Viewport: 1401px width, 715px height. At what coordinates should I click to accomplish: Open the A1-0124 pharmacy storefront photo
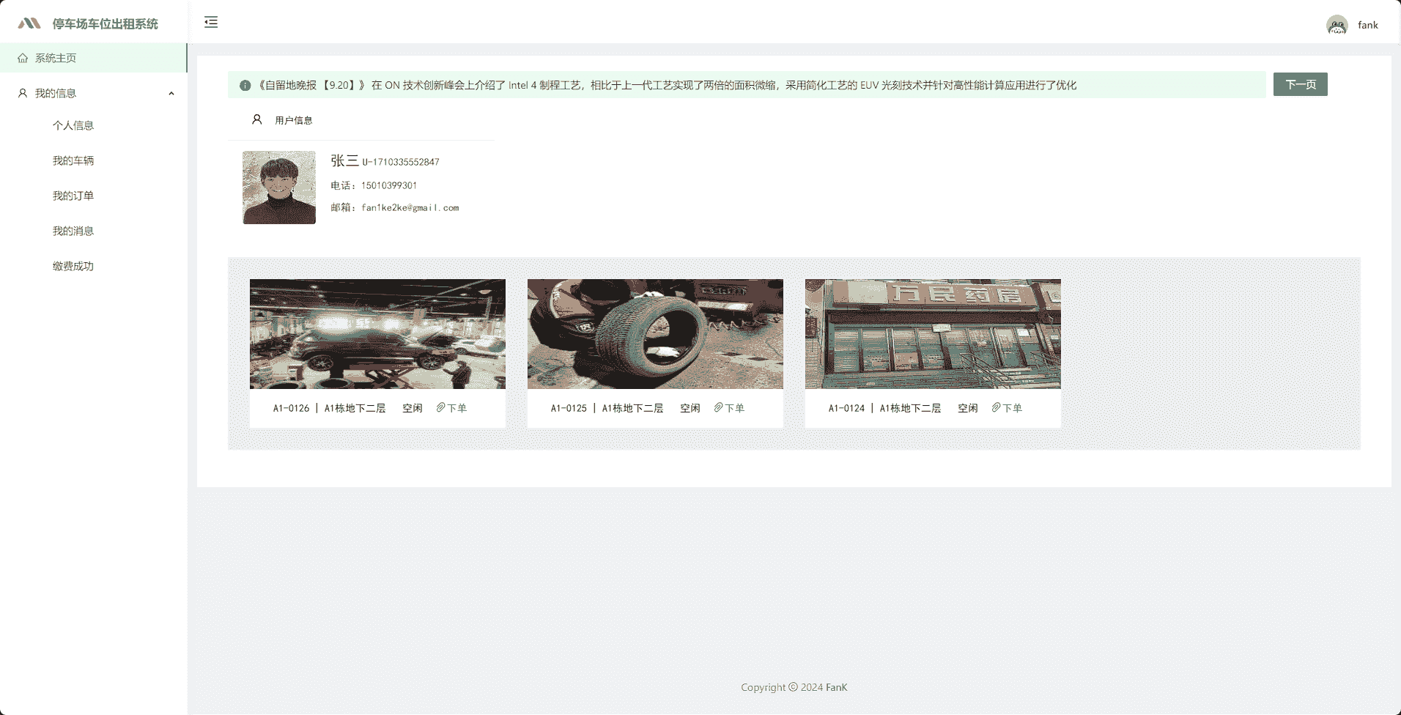click(x=933, y=334)
